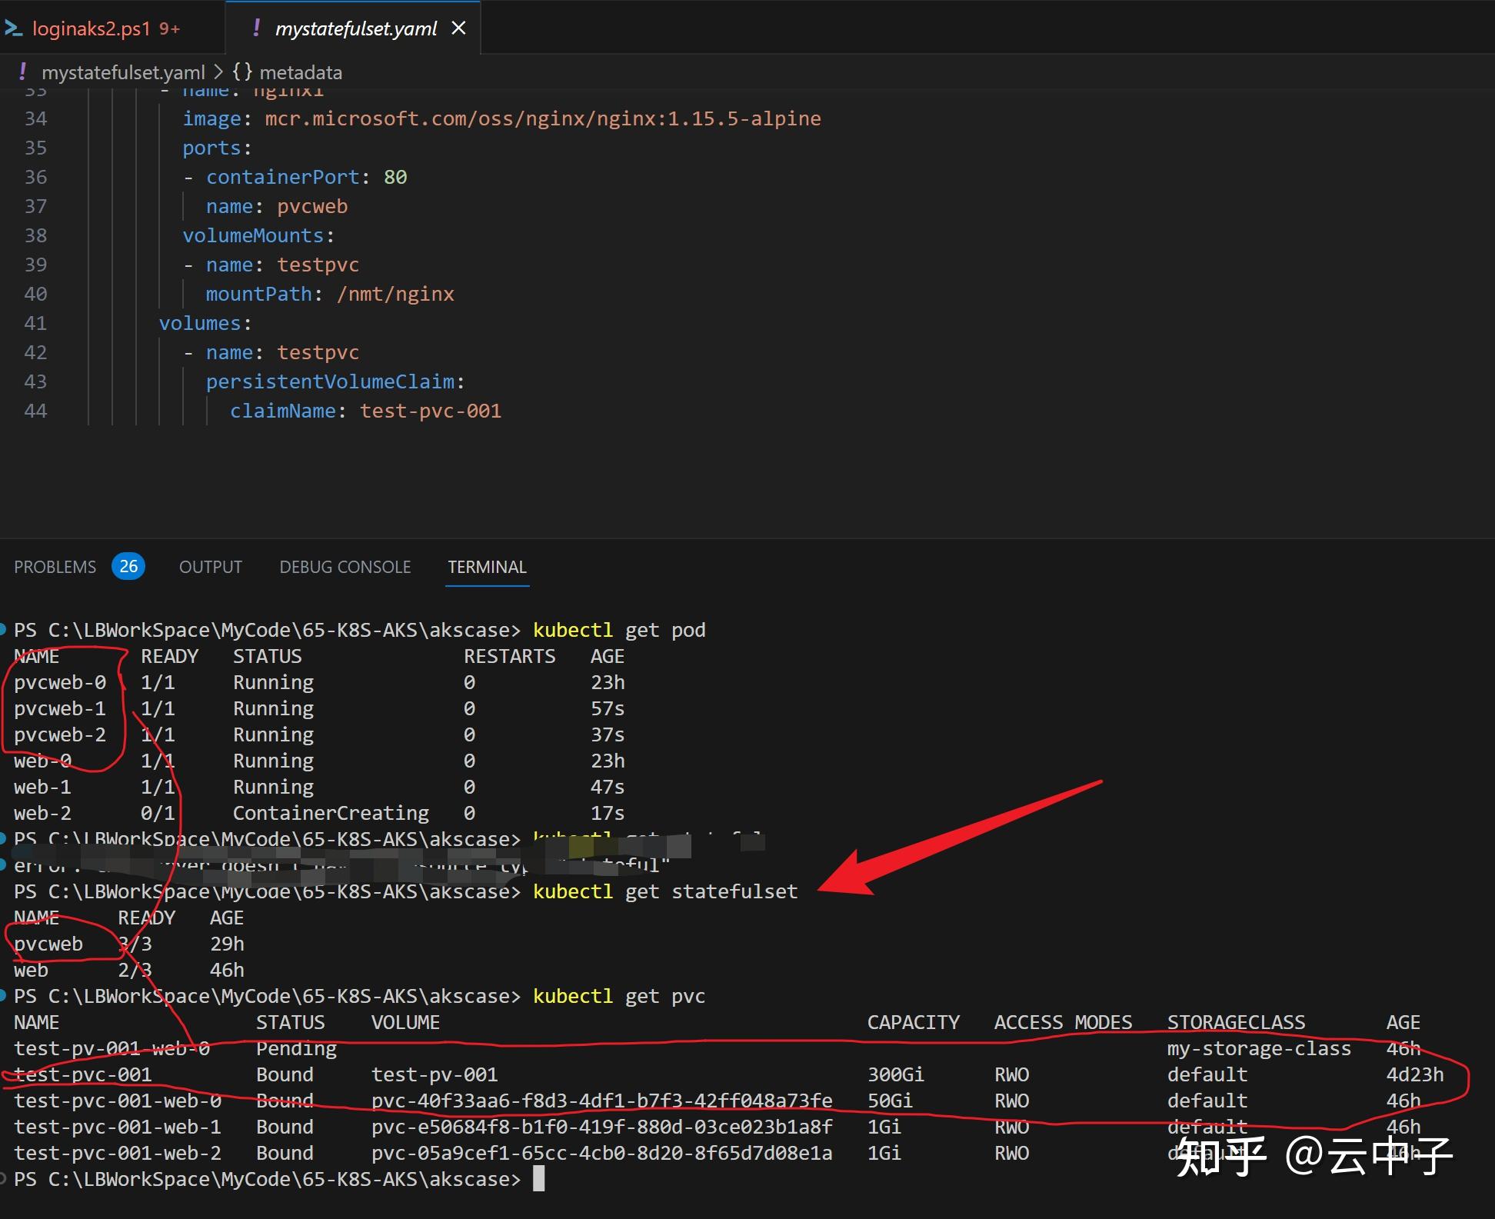Click the PowerShell icon on loginaks2.ps1 tab
The image size is (1495, 1219).
(15, 28)
